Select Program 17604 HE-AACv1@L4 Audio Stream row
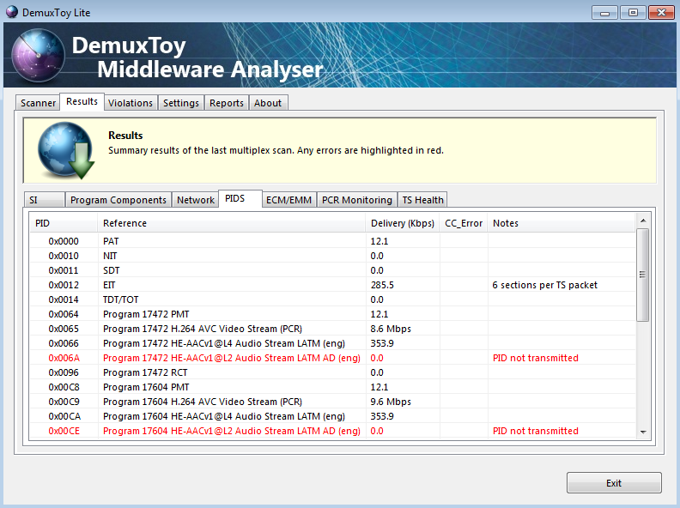Screen dimensions: 680x508 click(332, 416)
